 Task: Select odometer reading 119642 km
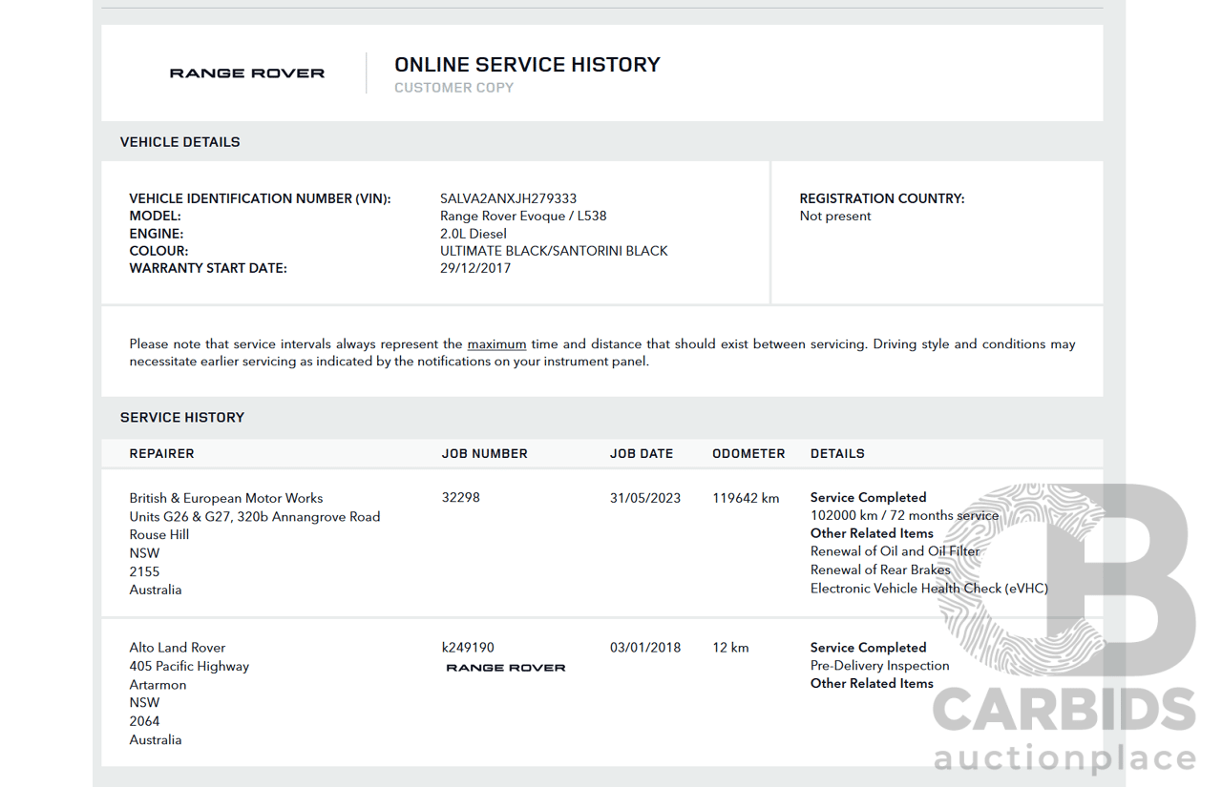click(746, 498)
